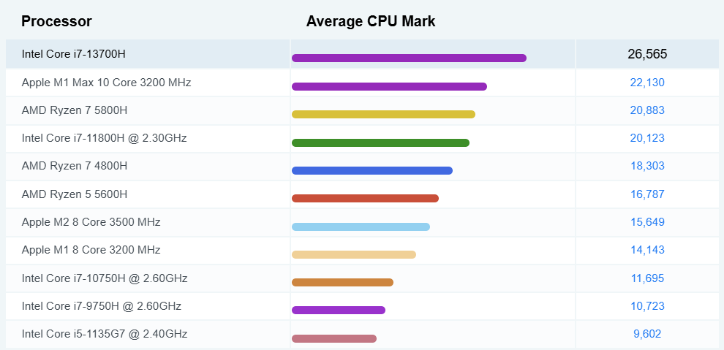Open the Apple M1 Max 10 Core link
724x350 pixels.
[x=106, y=83]
